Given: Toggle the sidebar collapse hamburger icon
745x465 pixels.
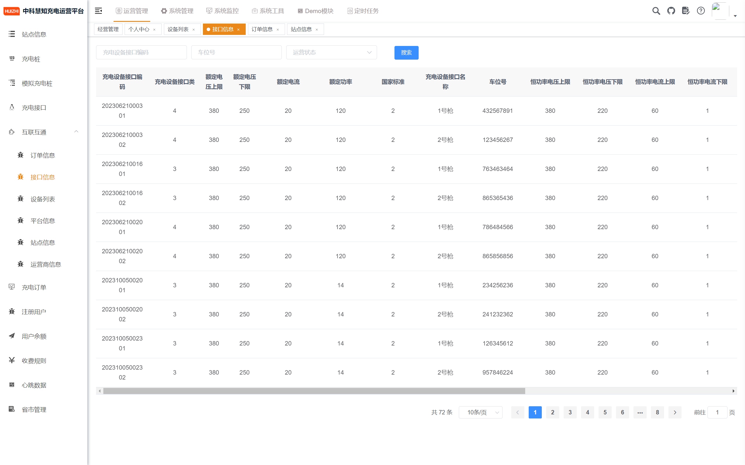Looking at the screenshot, I should 98,11.
